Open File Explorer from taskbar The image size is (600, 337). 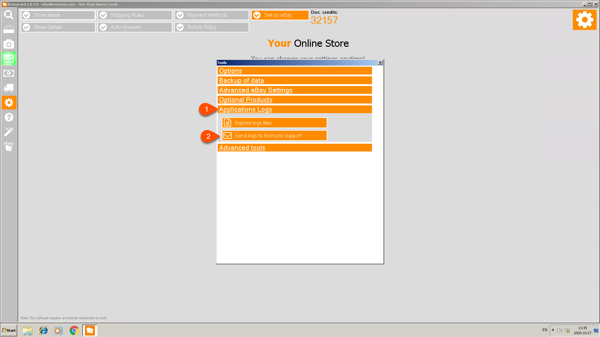27,330
